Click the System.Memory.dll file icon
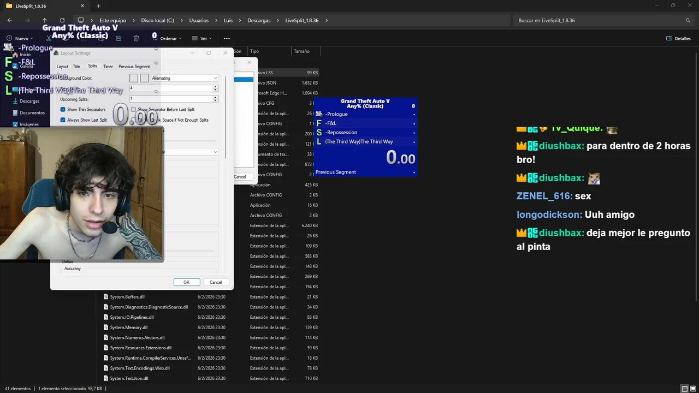This screenshot has width=699, height=393. [x=106, y=327]
